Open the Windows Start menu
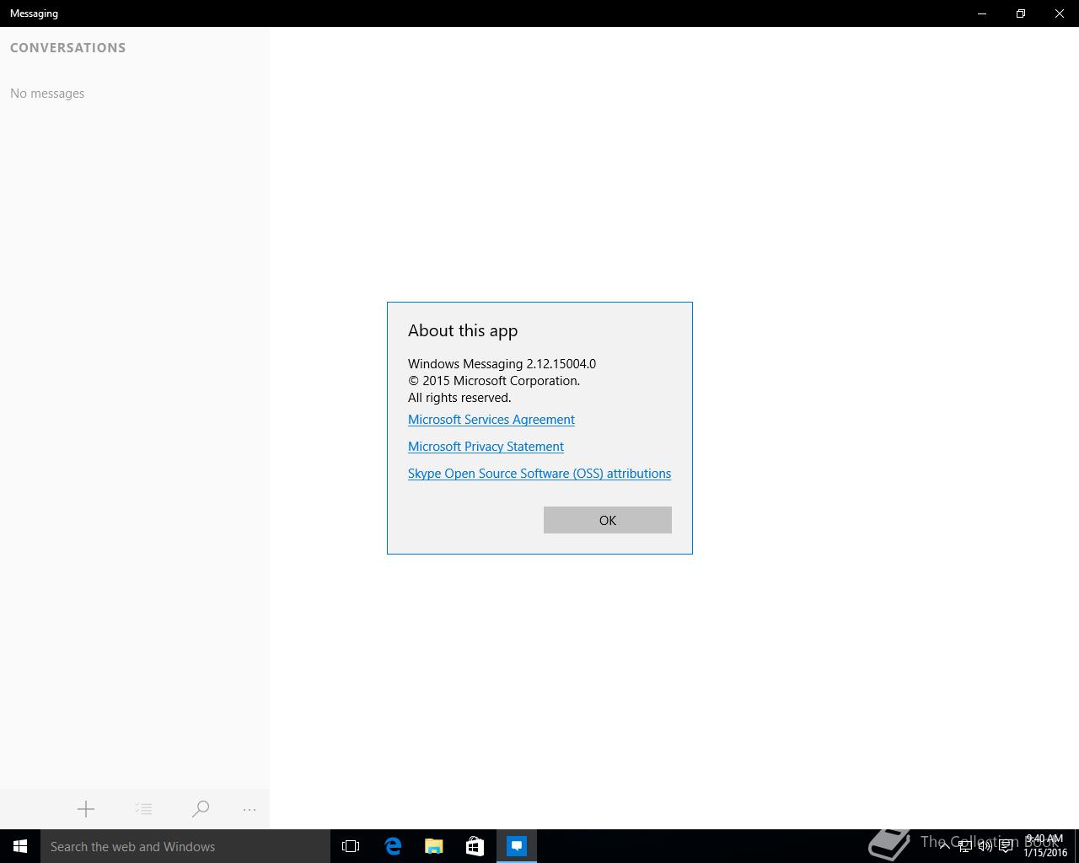Viewport: 1079px width, 863px height. (20, 846)
